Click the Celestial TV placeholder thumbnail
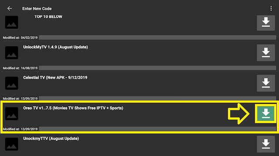The height and width of the screenshot is (156, 279). point(12,83)
